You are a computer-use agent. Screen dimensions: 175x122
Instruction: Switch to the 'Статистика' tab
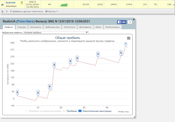click(69, 27)
